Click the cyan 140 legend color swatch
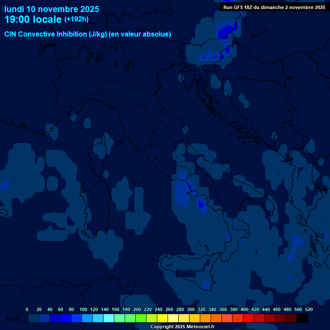Screen dimensions: 330x330 (109, 318)
